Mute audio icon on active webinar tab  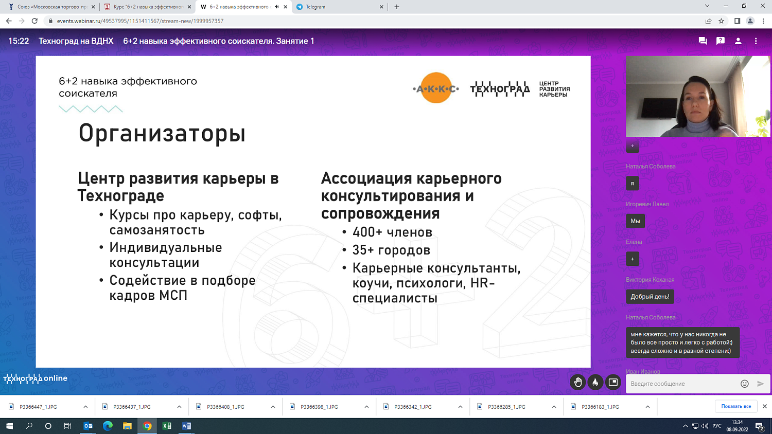tap(277, 7)
